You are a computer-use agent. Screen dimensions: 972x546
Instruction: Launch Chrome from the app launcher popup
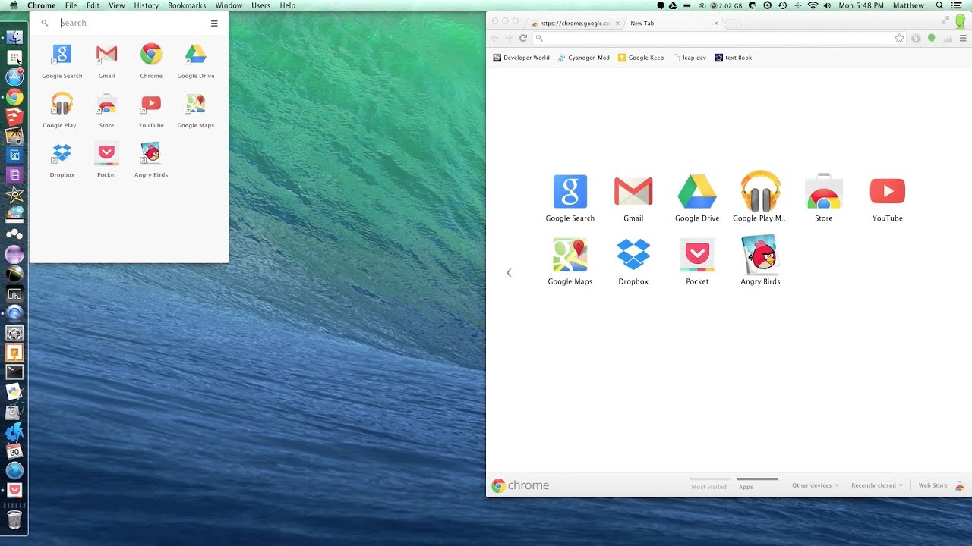[151, 61]
